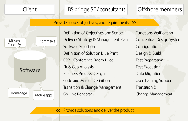Click the Provide solutions and deliver the product banner
The width and height of the screenshot is (188, 121).
tap(95, 110)
